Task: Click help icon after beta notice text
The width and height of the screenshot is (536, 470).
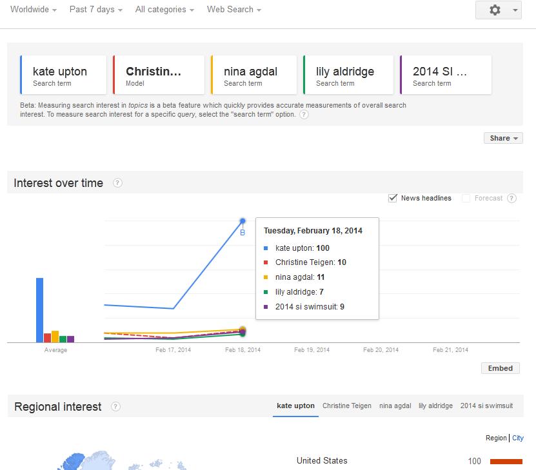Action: [304, 115]
